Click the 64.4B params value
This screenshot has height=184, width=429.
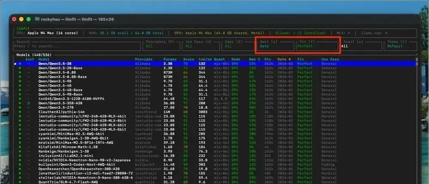(169, 99)
